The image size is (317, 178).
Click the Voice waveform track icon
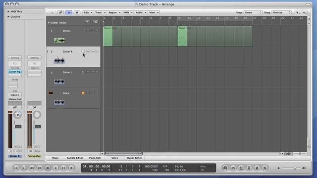pos(59,102)
